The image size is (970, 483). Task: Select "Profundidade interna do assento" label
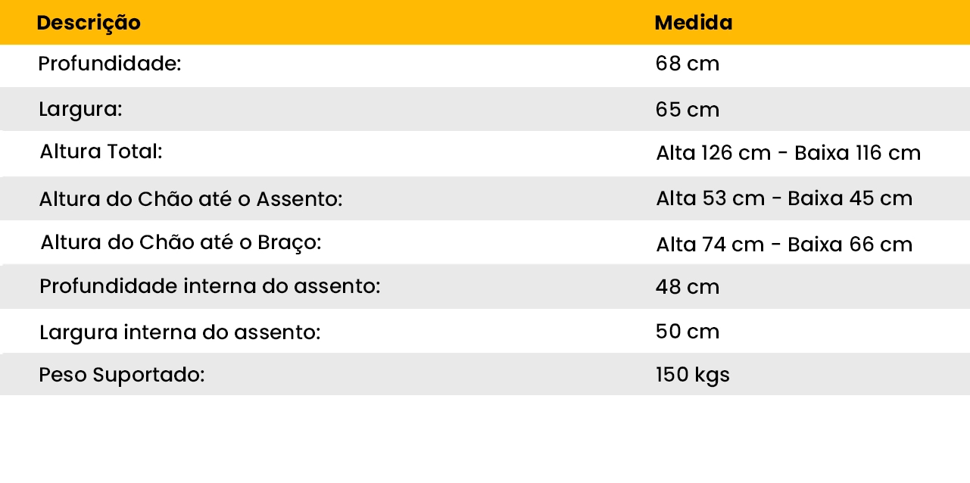click(209, 287)
